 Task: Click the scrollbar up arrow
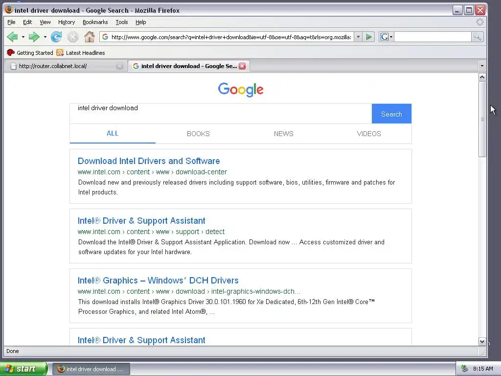[x=482, y=77]
